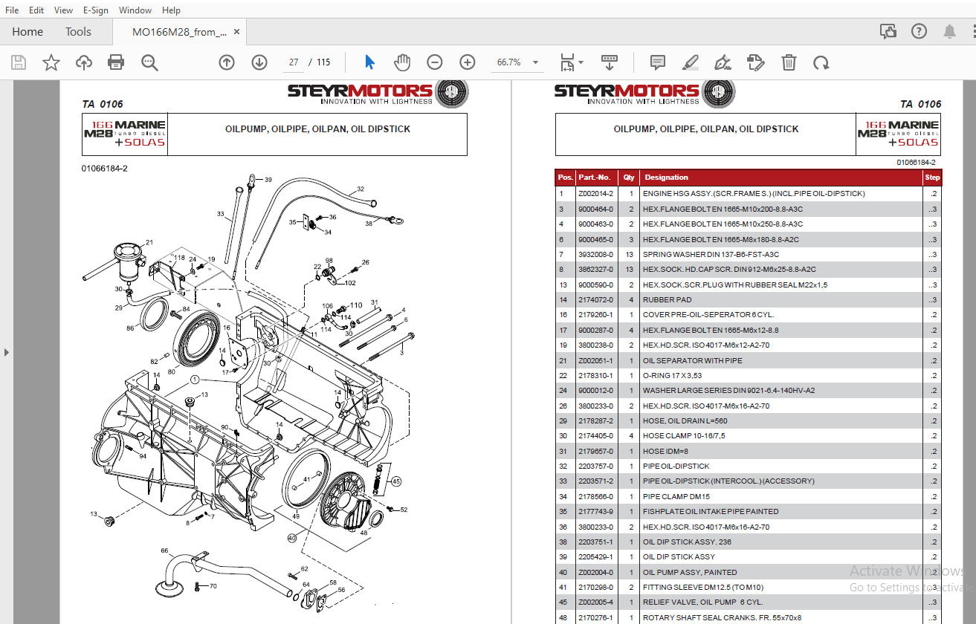Screen dimensions: 976x624
Task: Expand the page fit options arrow
Action: coord(581,62)
